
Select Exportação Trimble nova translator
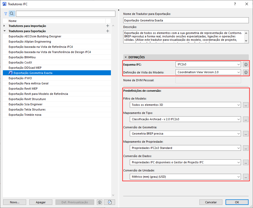click(x=57, y=115)
